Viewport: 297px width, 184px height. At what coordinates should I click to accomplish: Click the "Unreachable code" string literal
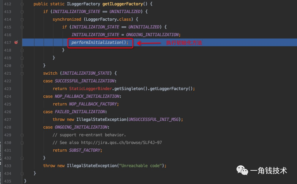click(140, 166)
